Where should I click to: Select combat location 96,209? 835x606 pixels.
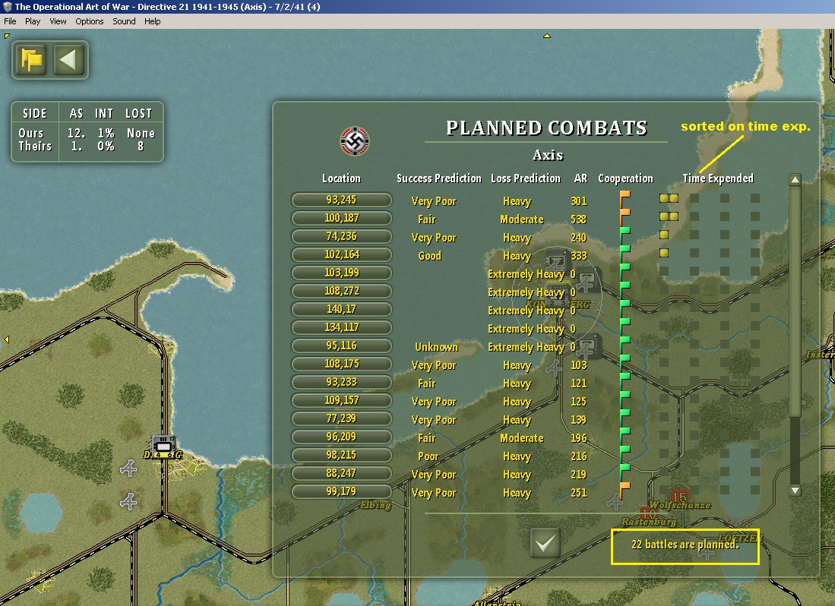coord(341,437)
